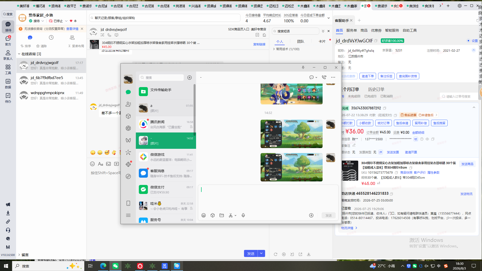Insert image in customer chat toolbar
482x271 pixels.
pyautogui.click(x=108, y=164)
